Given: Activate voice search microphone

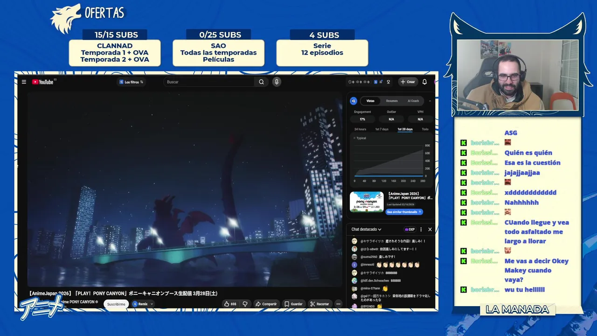Looking at the screenshot, I should pyautogui.click(x=277, y=82).
